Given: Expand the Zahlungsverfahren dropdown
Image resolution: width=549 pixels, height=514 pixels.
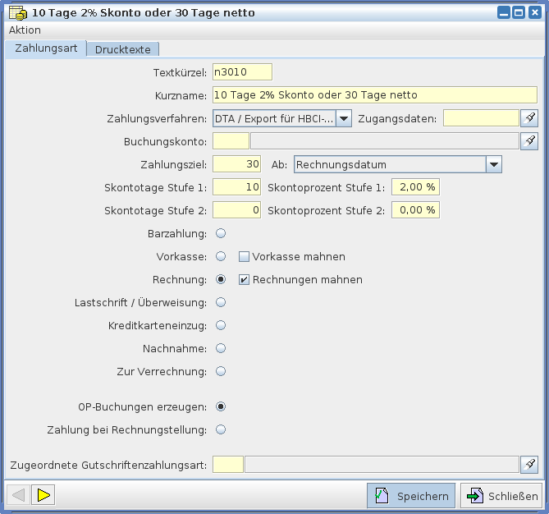Looking at the screenshot, I should click(x=344, y=119).
